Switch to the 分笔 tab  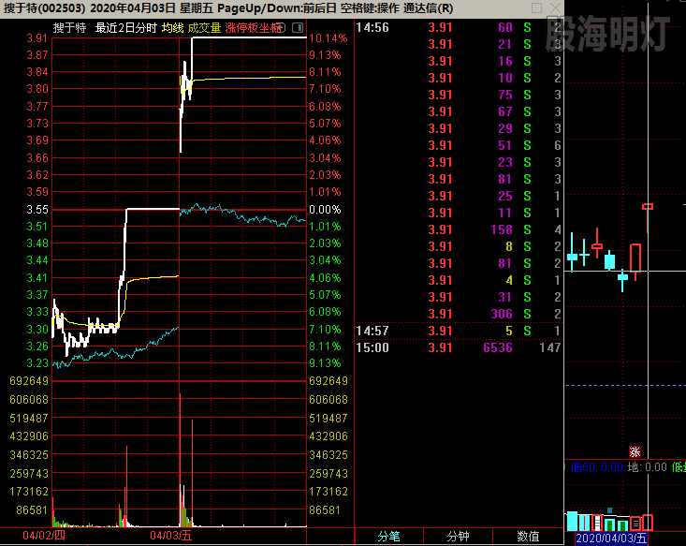389,537
